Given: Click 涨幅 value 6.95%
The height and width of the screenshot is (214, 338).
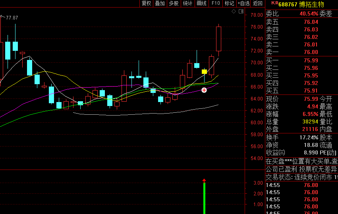Looking at the screenshot, I should pos(310,114).
